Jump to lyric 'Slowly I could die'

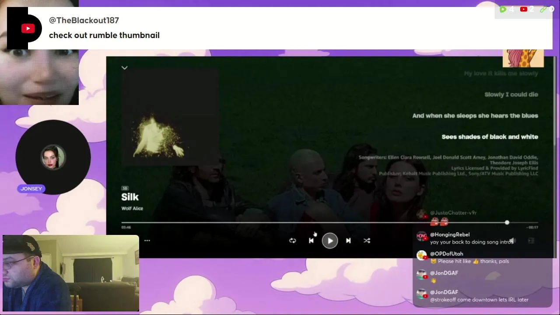coord(511,94)
